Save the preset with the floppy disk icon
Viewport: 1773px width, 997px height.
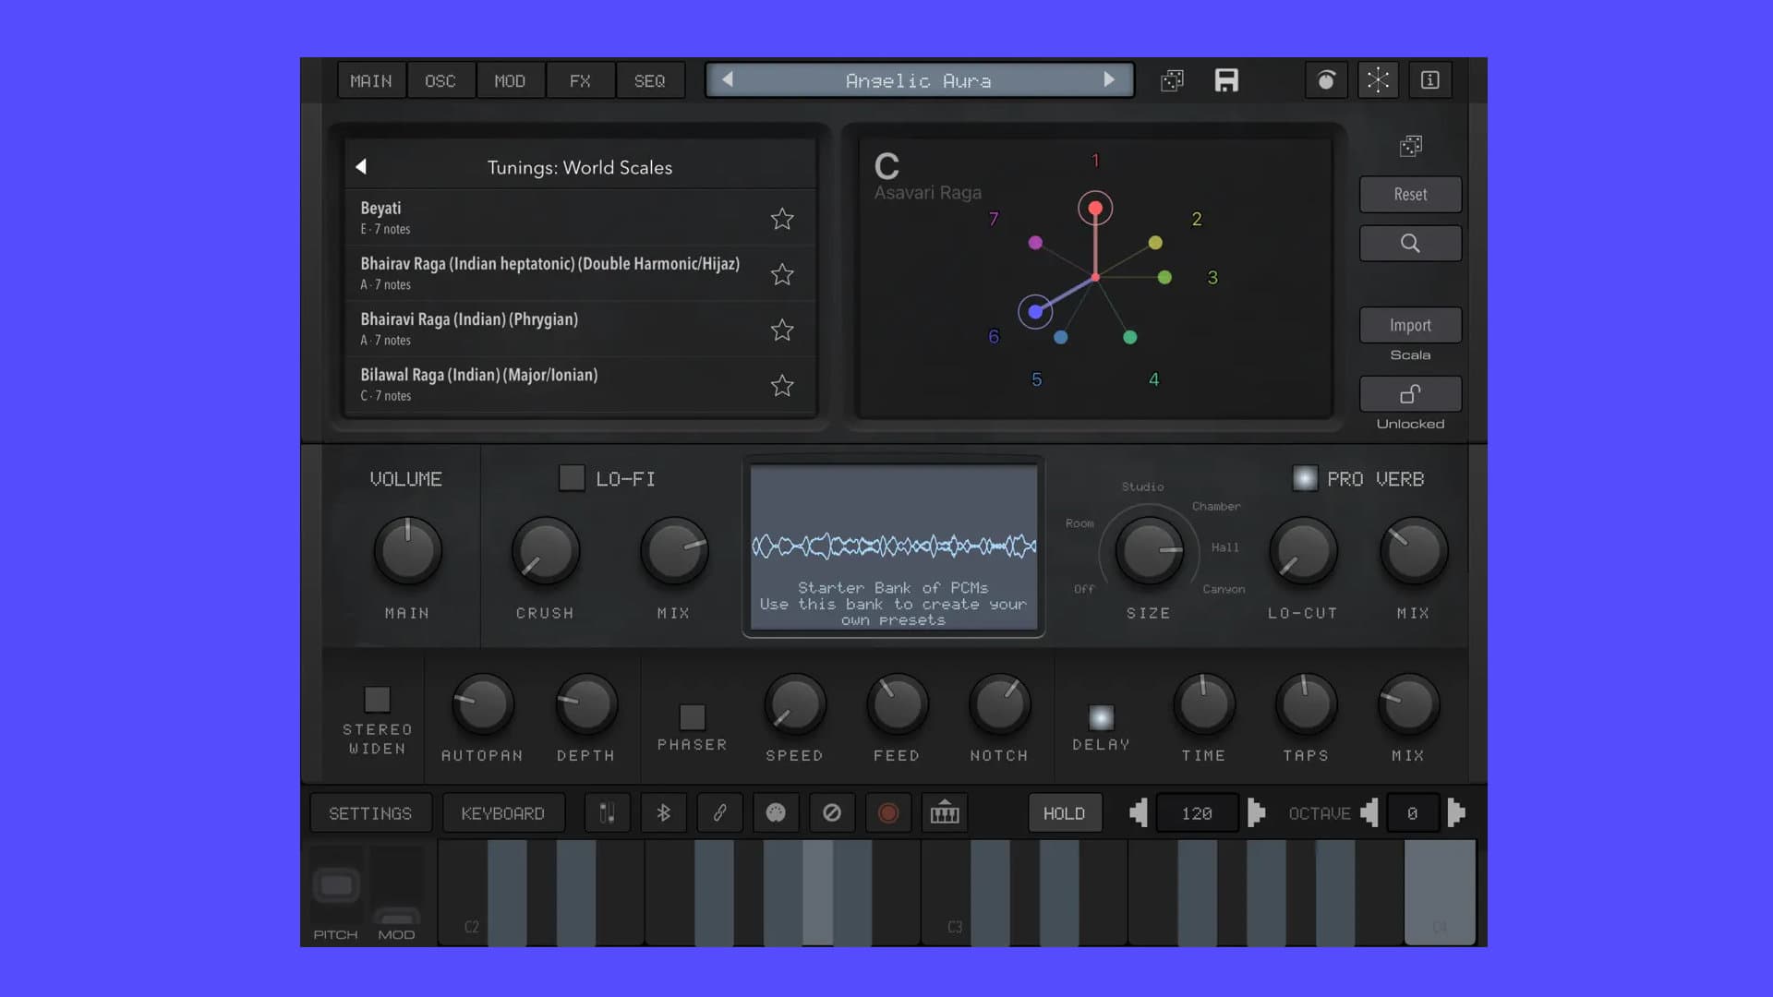point(1226,80)
